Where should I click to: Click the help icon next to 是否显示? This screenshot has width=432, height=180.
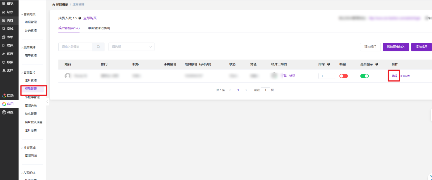377,64
